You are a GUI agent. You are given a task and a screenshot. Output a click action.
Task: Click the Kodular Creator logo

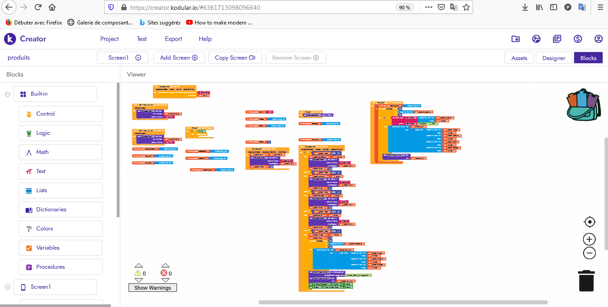pyautogui.click(x=25, y=39)
